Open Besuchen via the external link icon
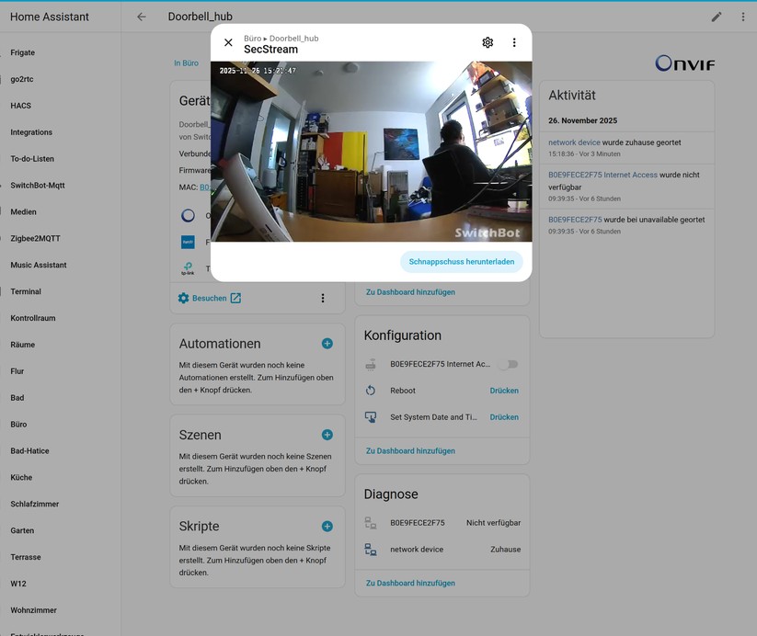757x636 pixels. pyautogui.click(x=235, y=297)
